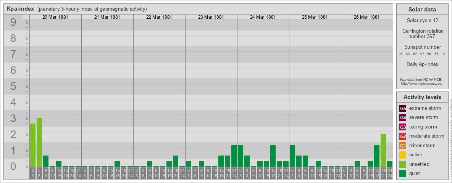Click the G3 strong storm badge
452x183 pixels.
[x=403, y=127]
